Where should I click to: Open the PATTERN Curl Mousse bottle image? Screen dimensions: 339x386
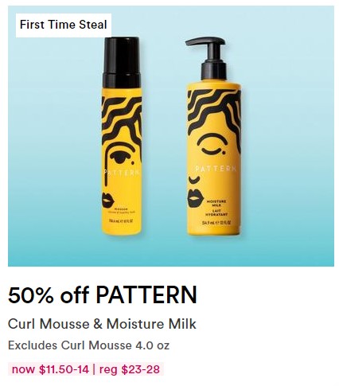(x=122, y=136)
